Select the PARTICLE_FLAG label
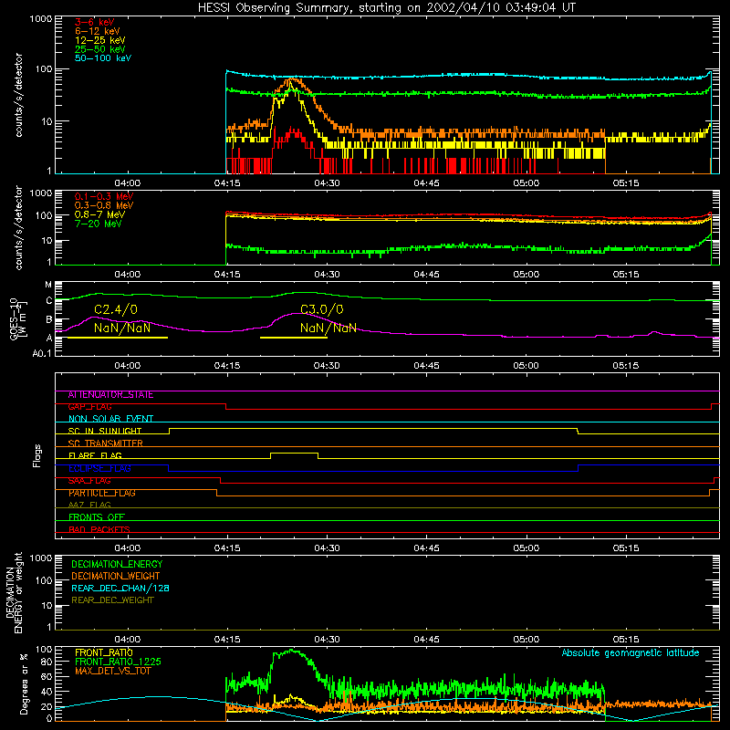Viewport: 730px width, 730px height. click(x=102, y=493)
